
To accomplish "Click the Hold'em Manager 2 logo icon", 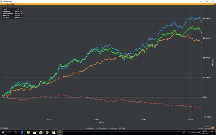I will 213,128.
